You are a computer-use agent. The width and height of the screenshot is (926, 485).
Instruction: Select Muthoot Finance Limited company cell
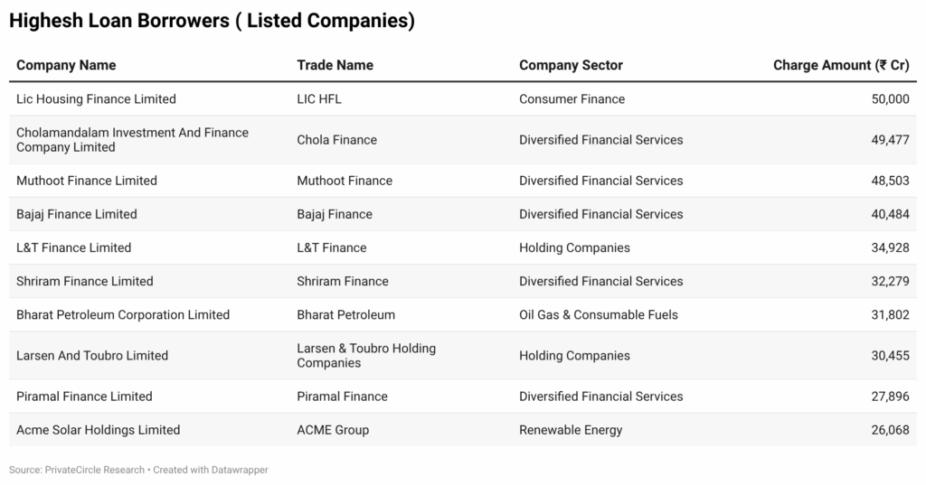pyautogui.click(x=87, y=181)
